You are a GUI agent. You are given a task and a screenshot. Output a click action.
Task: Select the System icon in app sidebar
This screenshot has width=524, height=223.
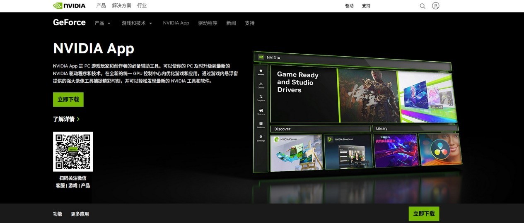coord(261,112)
